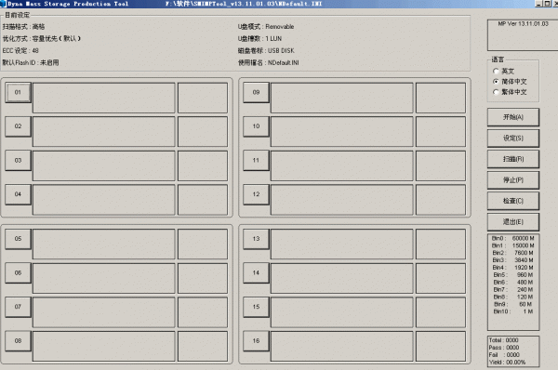This screenshot has width=558, height=370.
Task: Click port button 14
Action: tap(256, 273)
